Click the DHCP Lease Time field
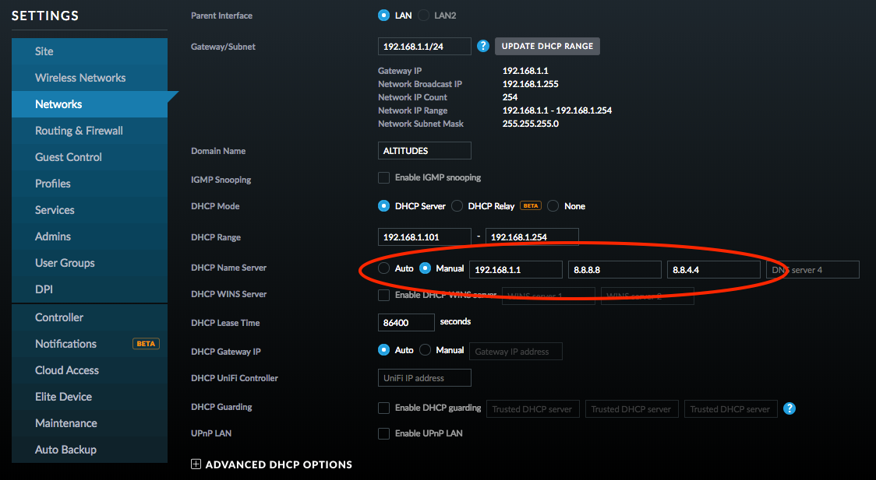Image resolution: width=876 pixels, height=480 pixels. [x=405, y=322]
